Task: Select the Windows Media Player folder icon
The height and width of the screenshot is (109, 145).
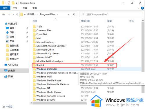Action: pos(34,80)
